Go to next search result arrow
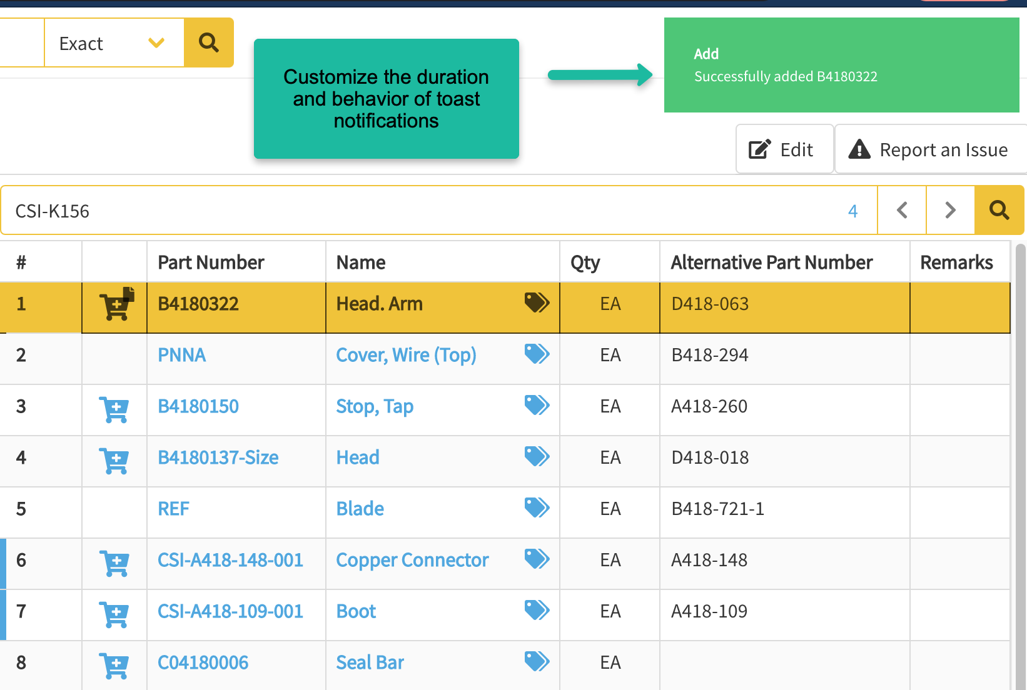1027x690 pixels. 950,210
